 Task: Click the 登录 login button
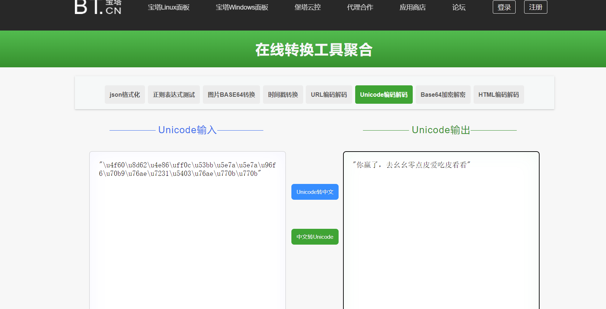coord(504,7)
